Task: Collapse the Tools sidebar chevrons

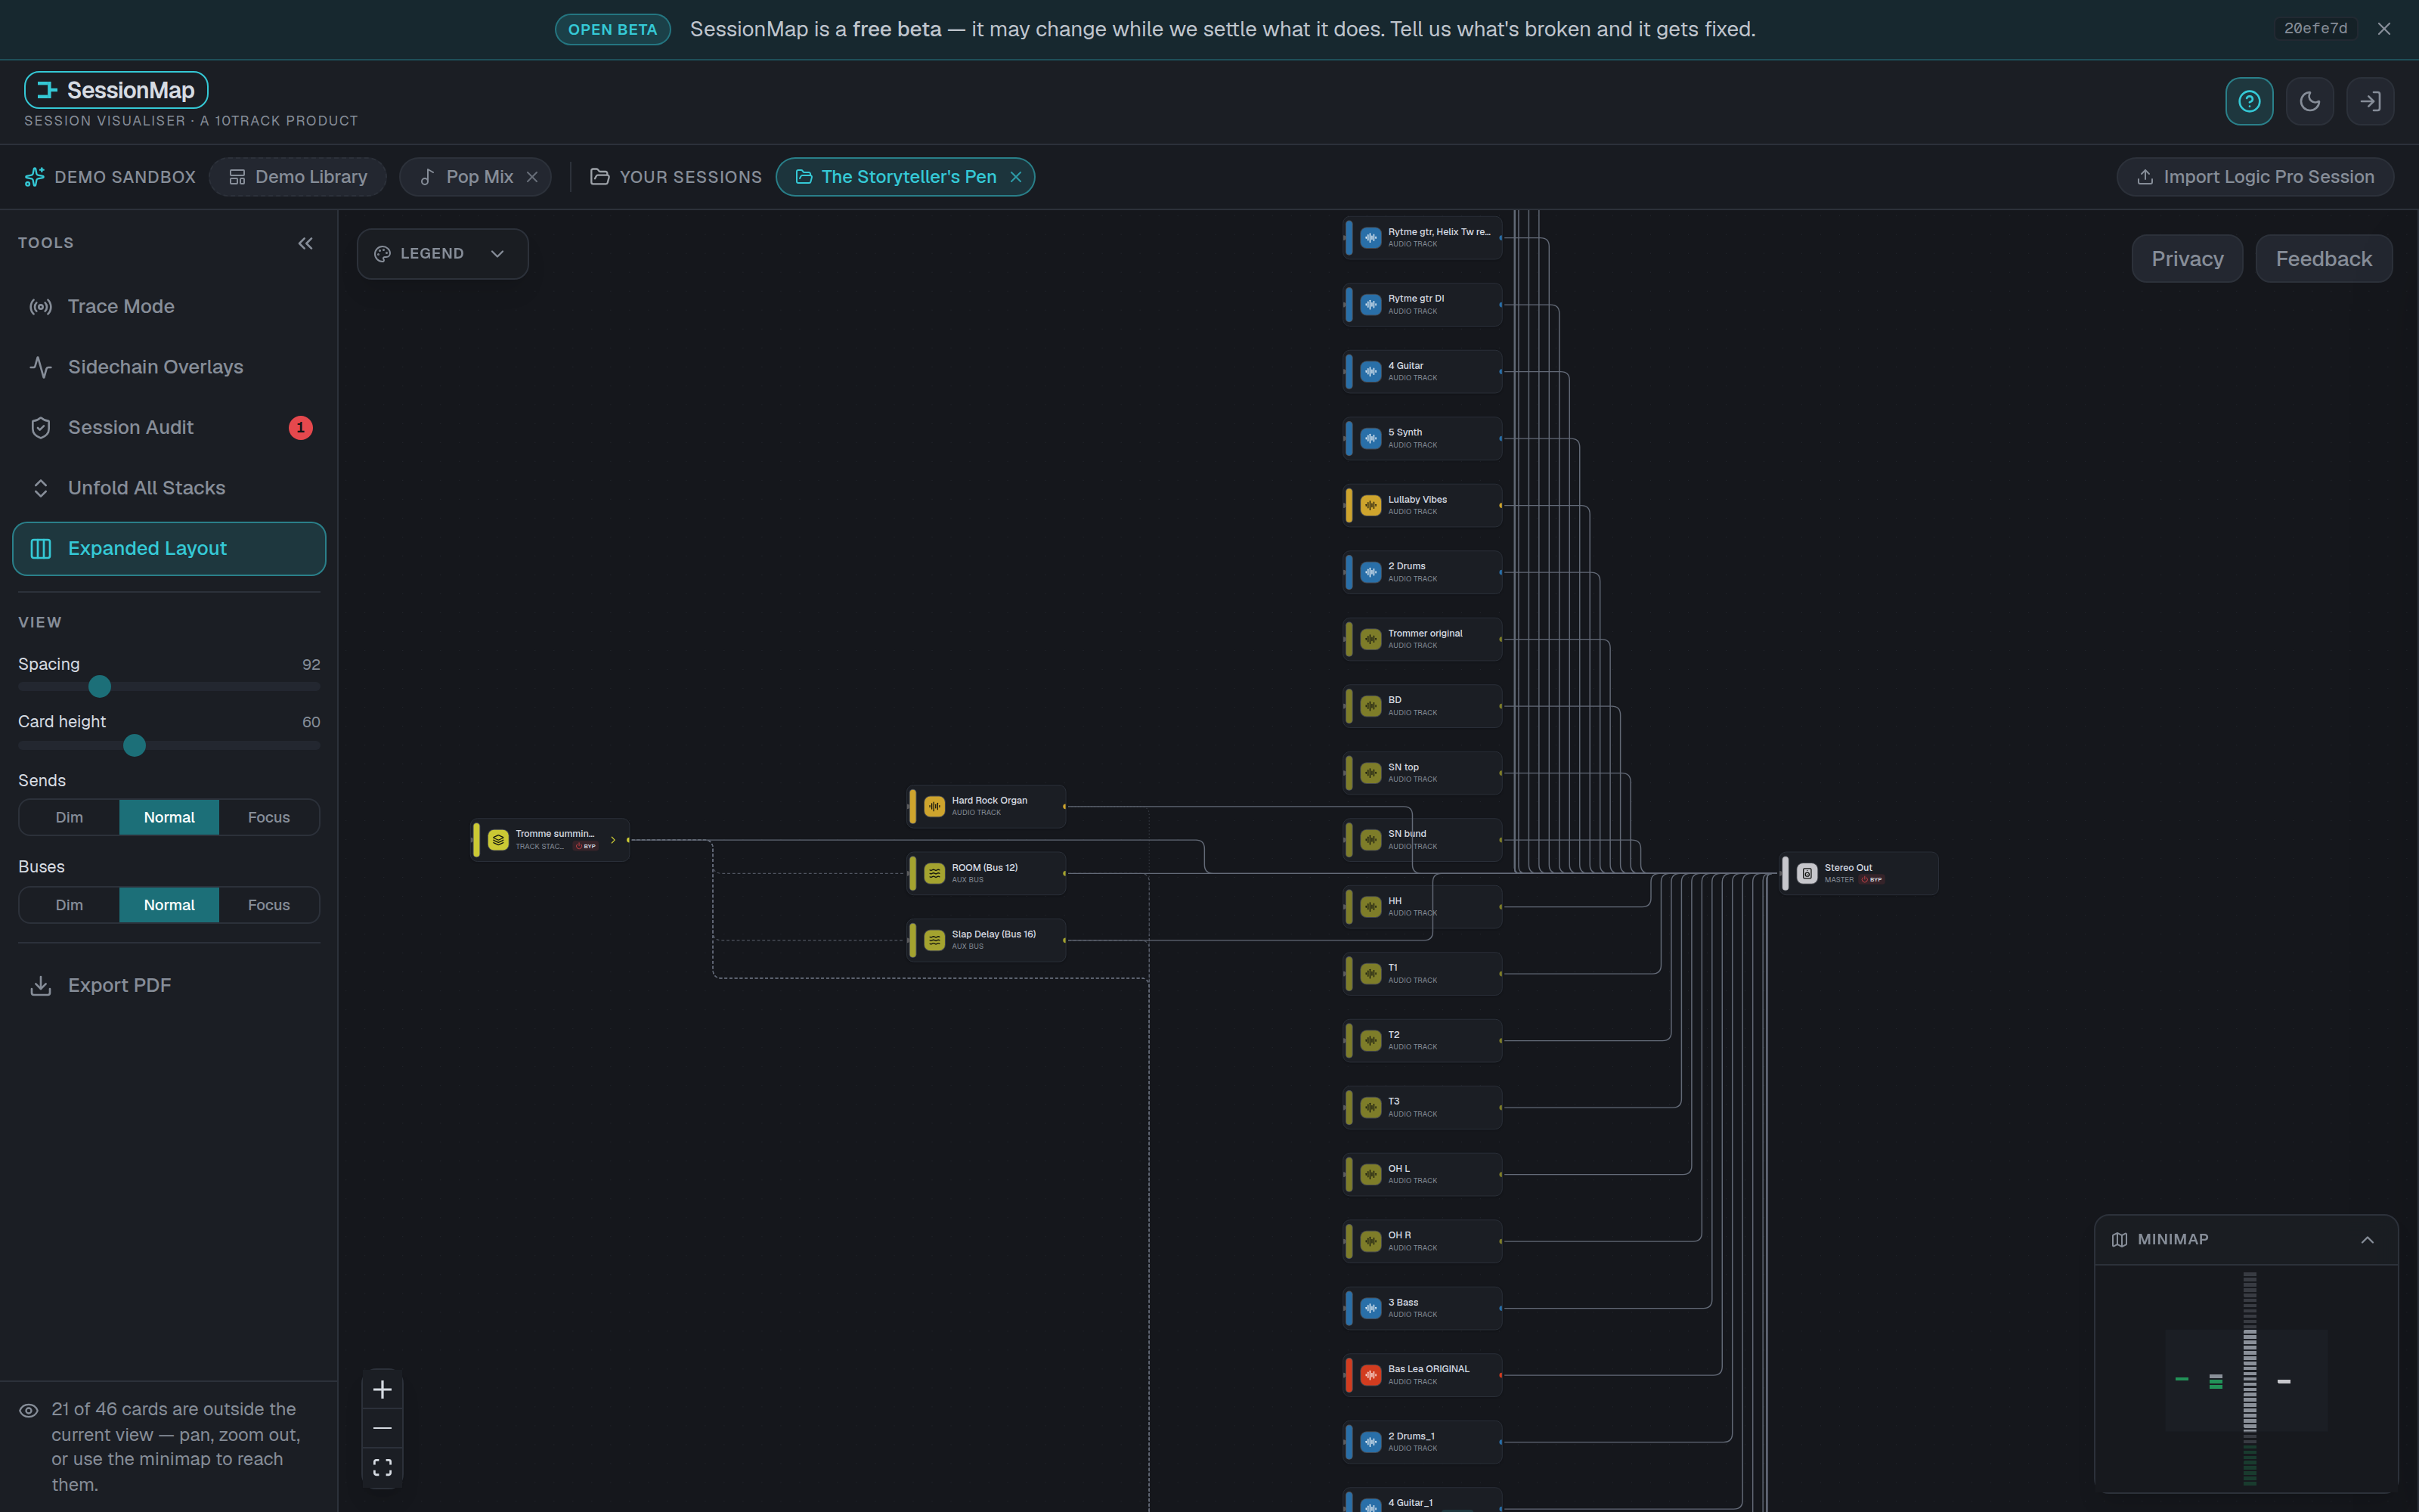Action: [306, 243]
